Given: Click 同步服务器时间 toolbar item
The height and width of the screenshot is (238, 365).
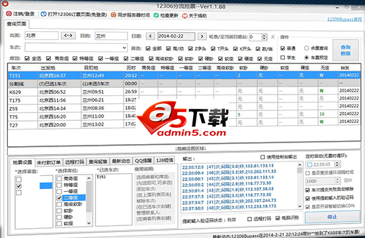Looking at the screenshot, I should click(x=130, y=15).
